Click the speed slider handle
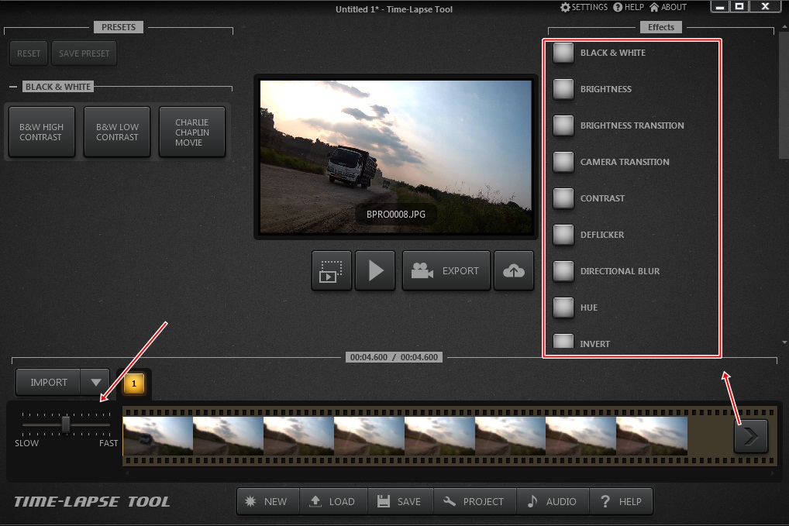This screenshot has width=789, height=526. coord(65,424)
